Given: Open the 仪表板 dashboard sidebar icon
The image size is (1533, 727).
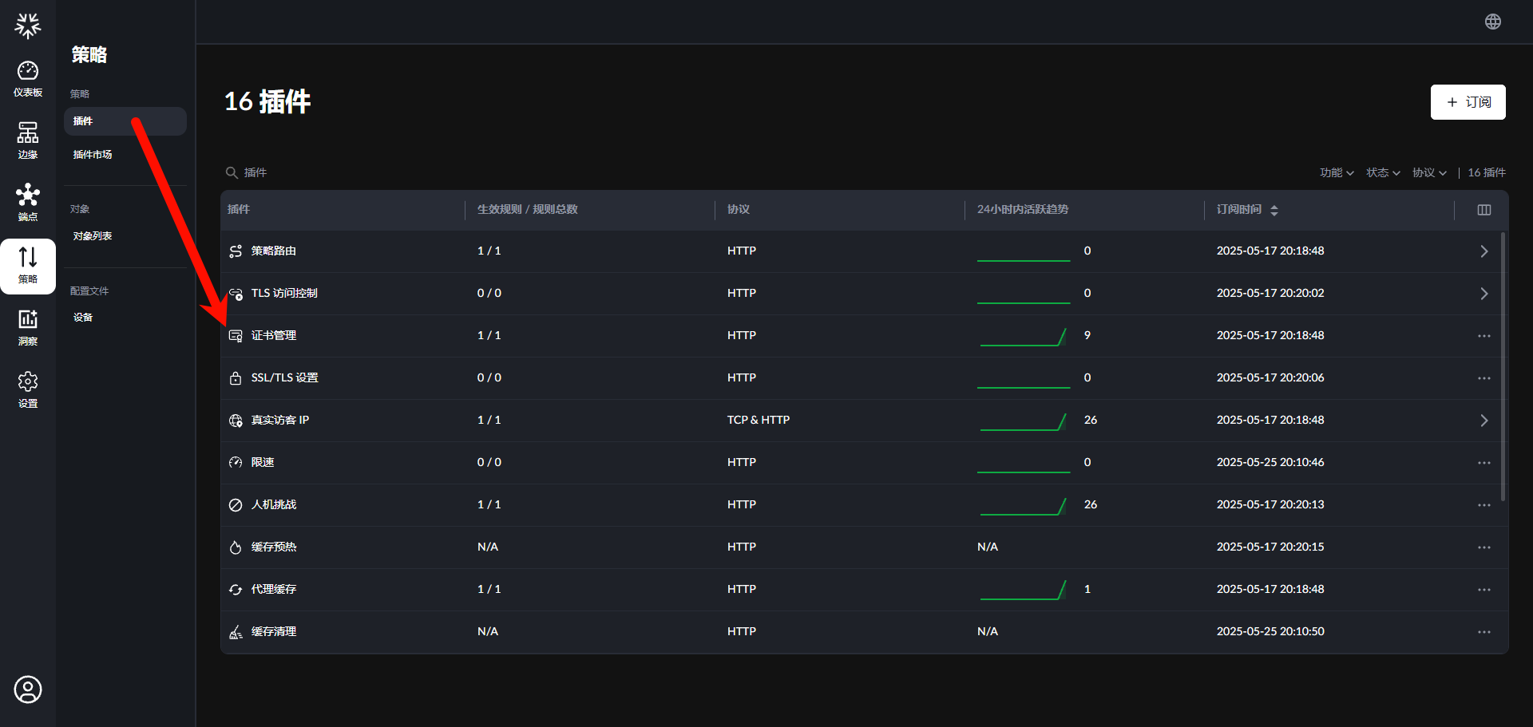Looking at the screenshot, I should pos(28,79).
